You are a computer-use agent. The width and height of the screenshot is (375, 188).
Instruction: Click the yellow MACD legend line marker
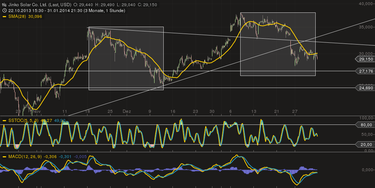point(4,157)
